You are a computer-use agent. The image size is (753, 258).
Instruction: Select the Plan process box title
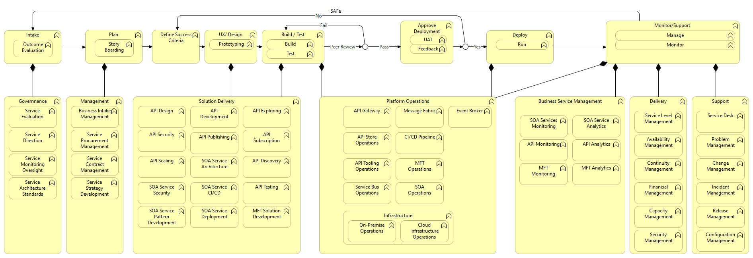tap(114, 35)
